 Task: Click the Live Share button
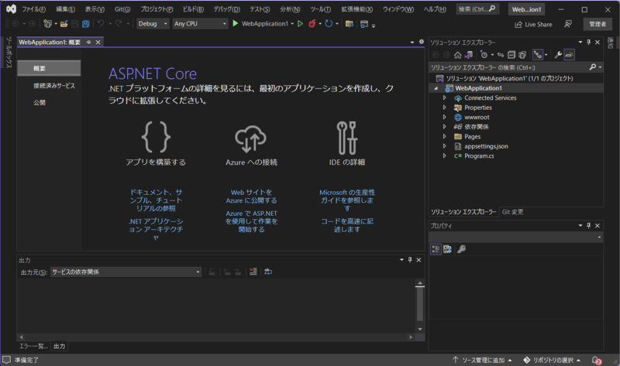(x=533, y=25)
